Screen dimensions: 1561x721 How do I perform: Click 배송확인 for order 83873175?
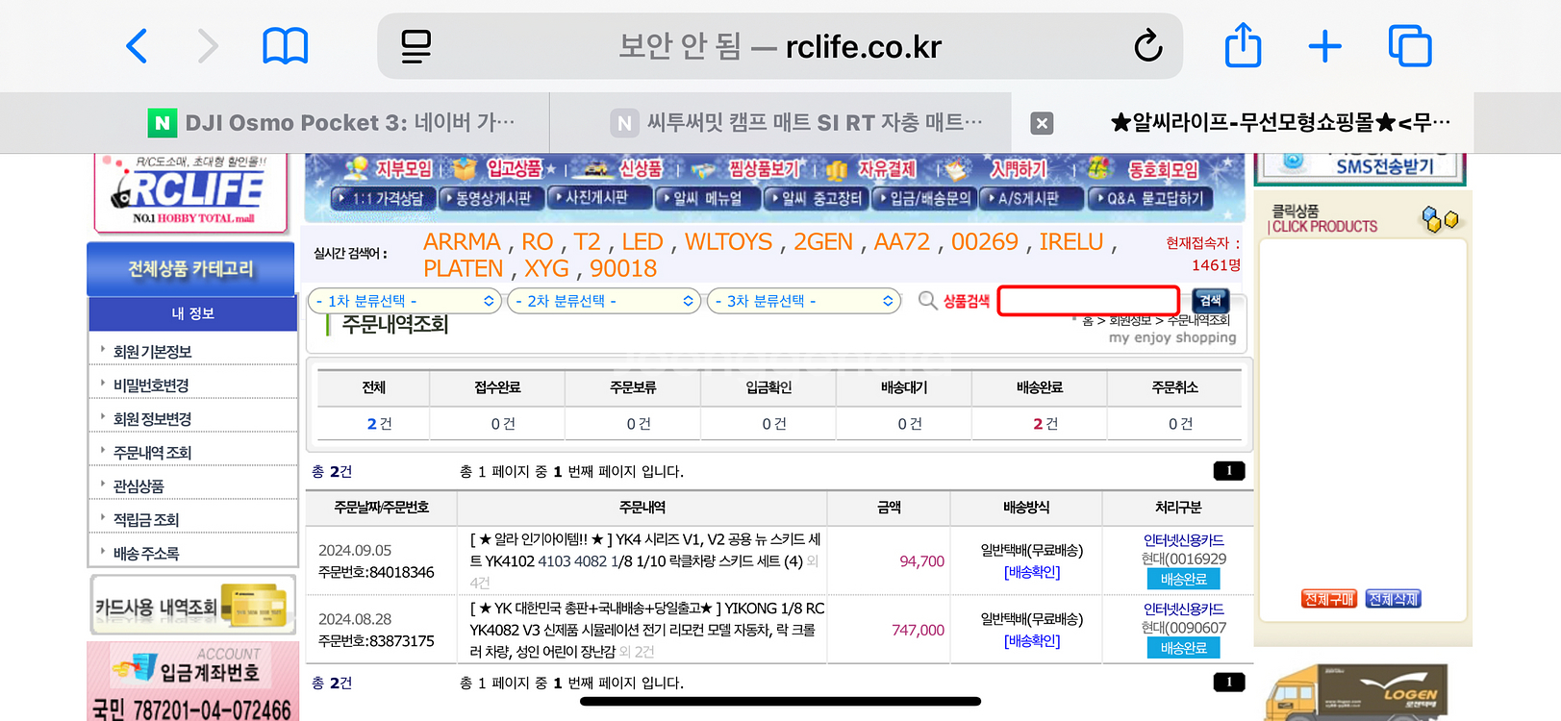[x=1032, y=641]
